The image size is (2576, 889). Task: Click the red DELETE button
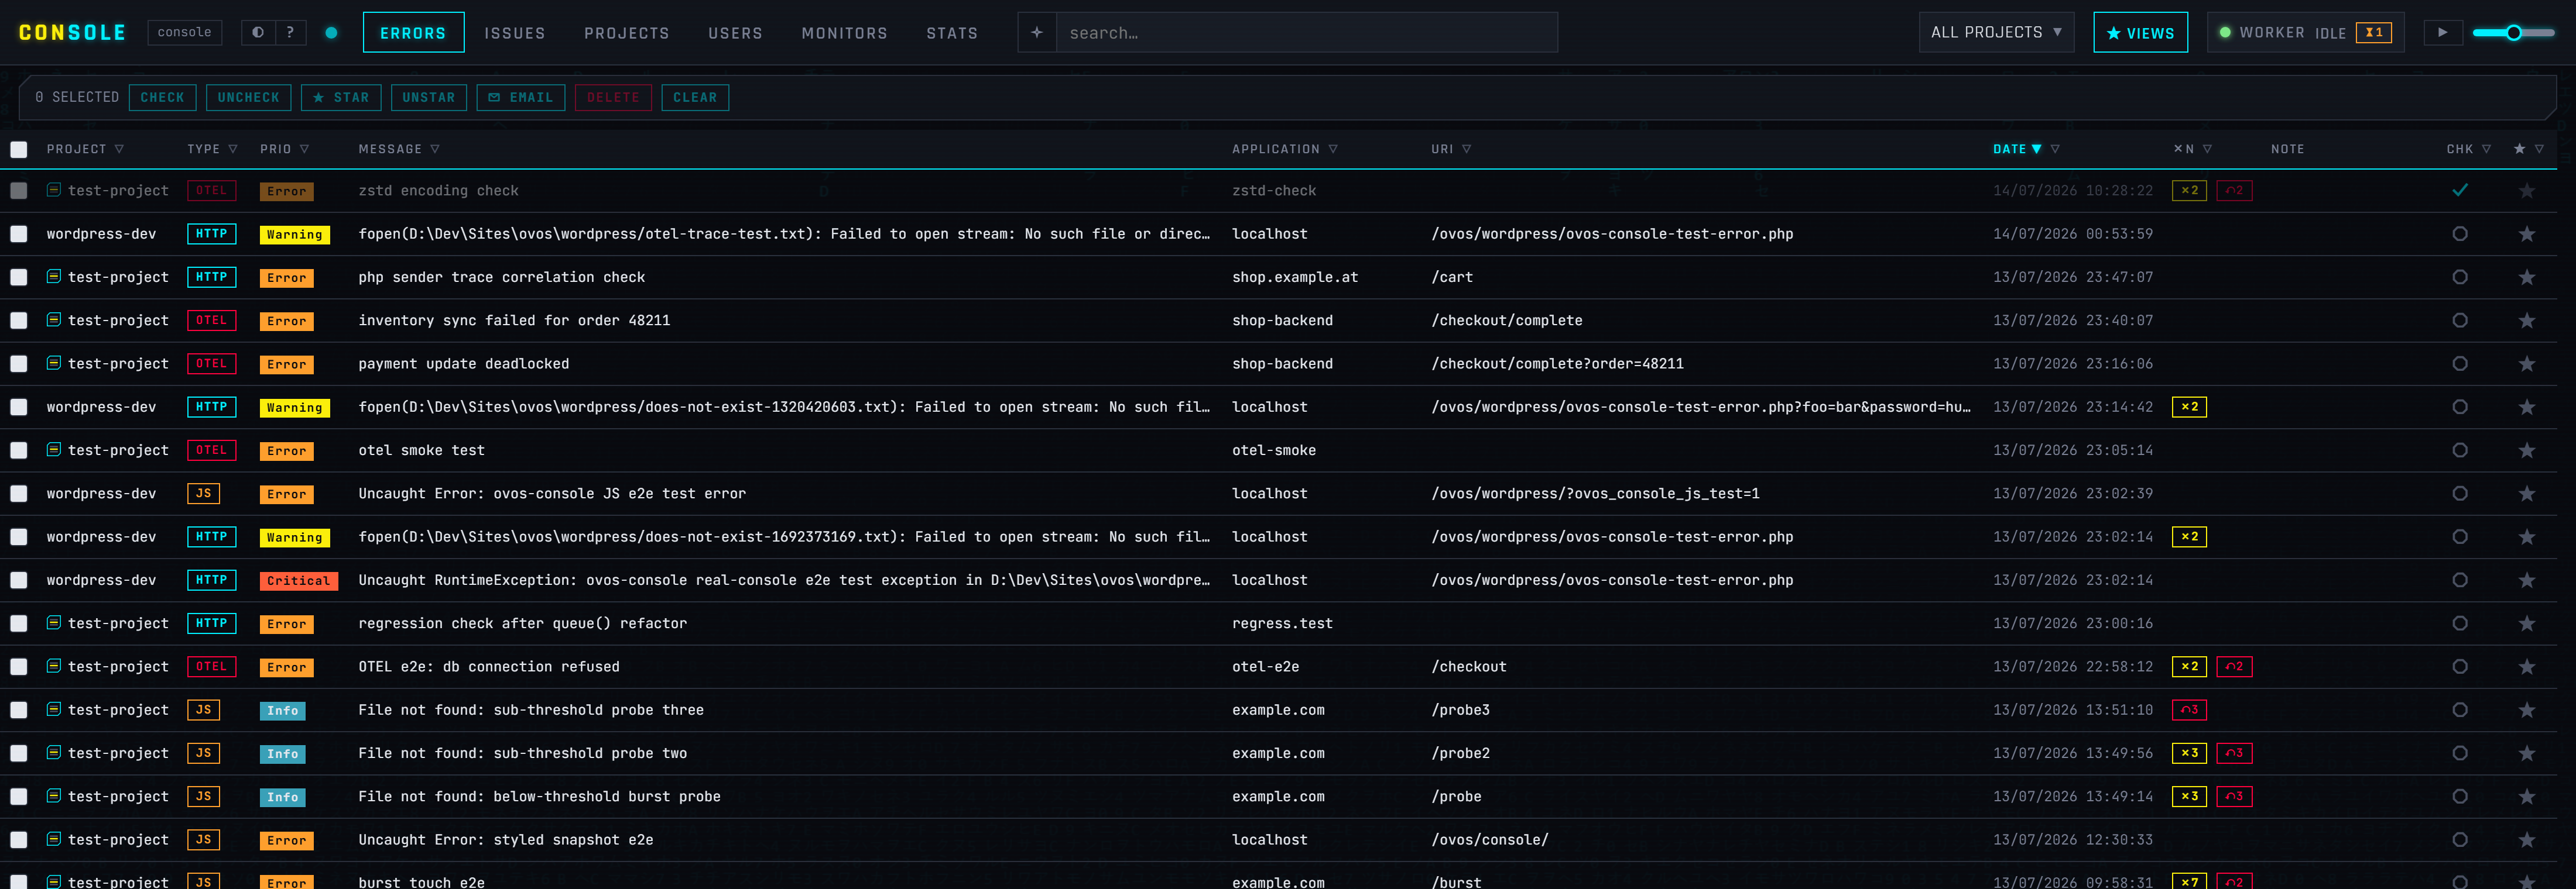pyautogui.click(x=613, y=97)
